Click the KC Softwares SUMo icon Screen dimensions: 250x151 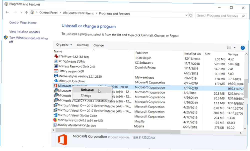tap(56, 61)
